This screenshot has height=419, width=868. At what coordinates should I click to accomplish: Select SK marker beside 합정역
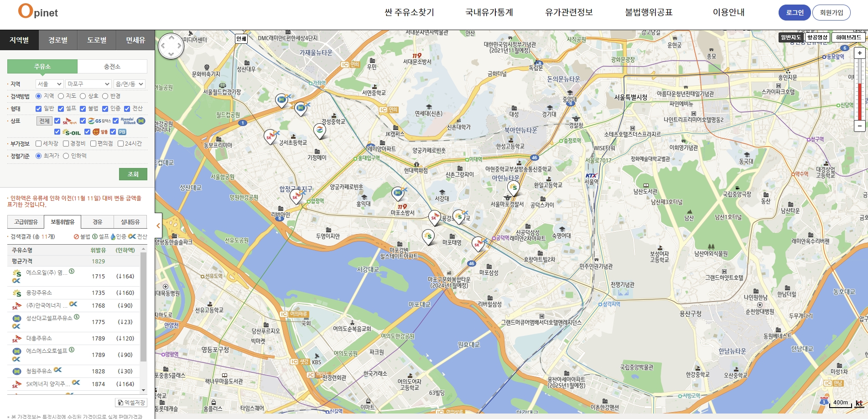296,197
